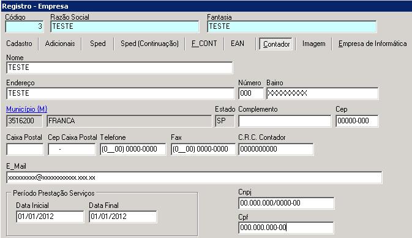Open the Adicionais tab
This screenshot has height=238, width=412.
(x=60, y=44)
